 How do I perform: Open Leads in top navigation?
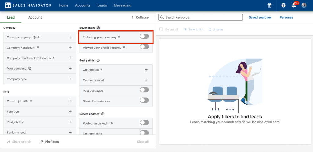[102, 5]
